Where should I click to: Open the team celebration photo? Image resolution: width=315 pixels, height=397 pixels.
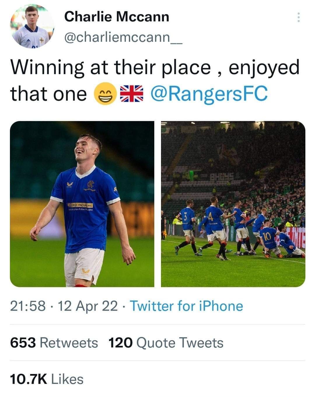pyautogui.click(x=233, y=204)
